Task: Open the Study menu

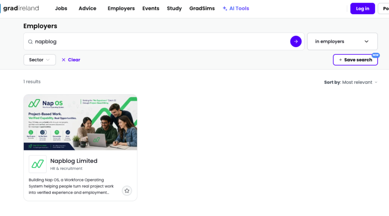Action: (174, 9)
